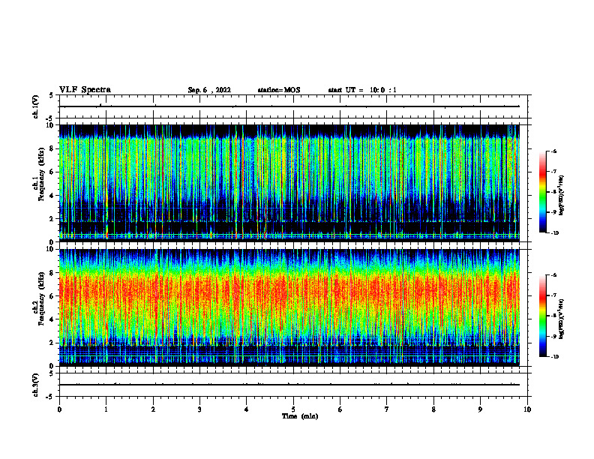Image resolution: width=594 pixels, height=459 pixels.
Task: Click the ch.1 spectrogram panel
Action: tap(289, 183)
